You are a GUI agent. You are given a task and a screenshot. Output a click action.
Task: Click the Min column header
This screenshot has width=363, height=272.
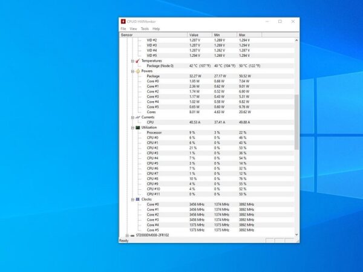(x=224, y=35)
